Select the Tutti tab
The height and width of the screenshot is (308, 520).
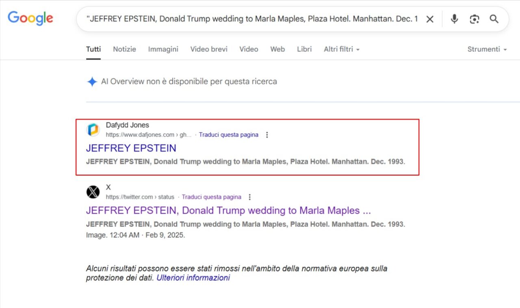(93, 49)
